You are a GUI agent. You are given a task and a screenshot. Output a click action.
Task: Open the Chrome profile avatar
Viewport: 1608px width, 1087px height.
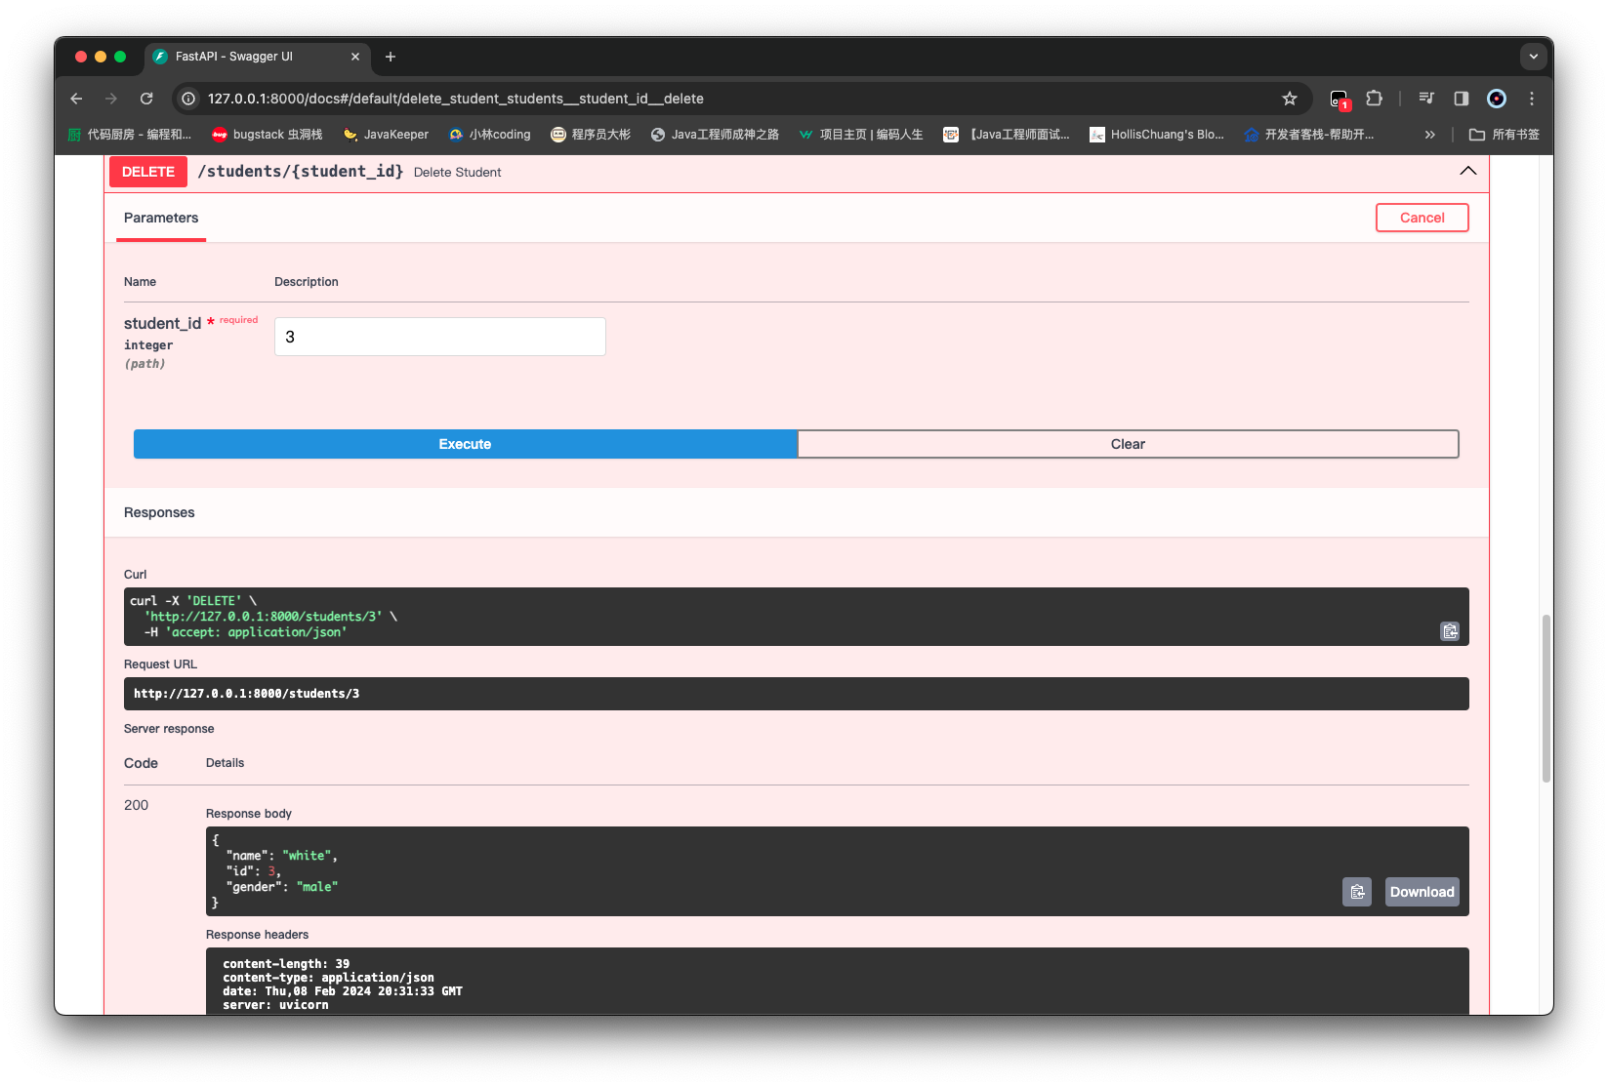click(1497, 99)
